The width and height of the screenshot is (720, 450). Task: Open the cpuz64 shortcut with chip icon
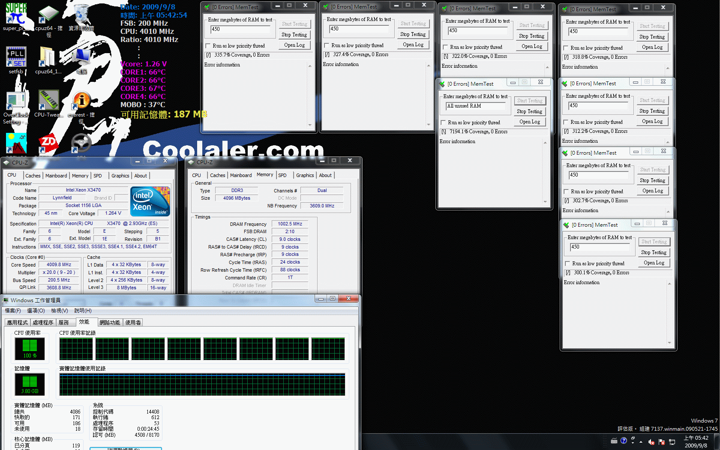[x=48, y=14]
